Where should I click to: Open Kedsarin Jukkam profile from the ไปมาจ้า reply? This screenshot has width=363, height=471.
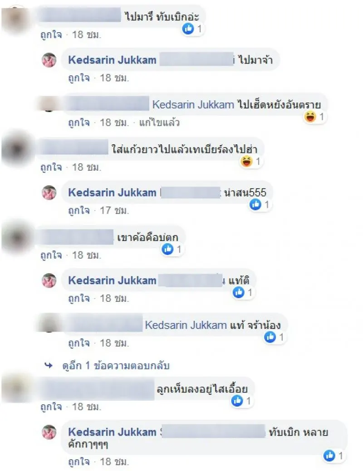112,60
